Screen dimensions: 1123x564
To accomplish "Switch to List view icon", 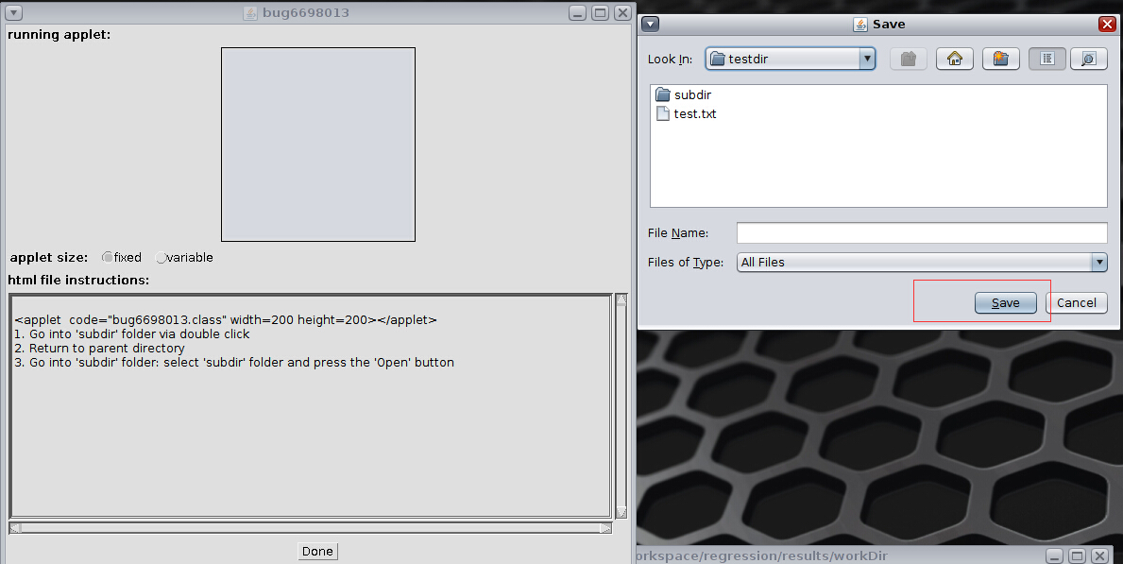I will [x=1046, y=59].
